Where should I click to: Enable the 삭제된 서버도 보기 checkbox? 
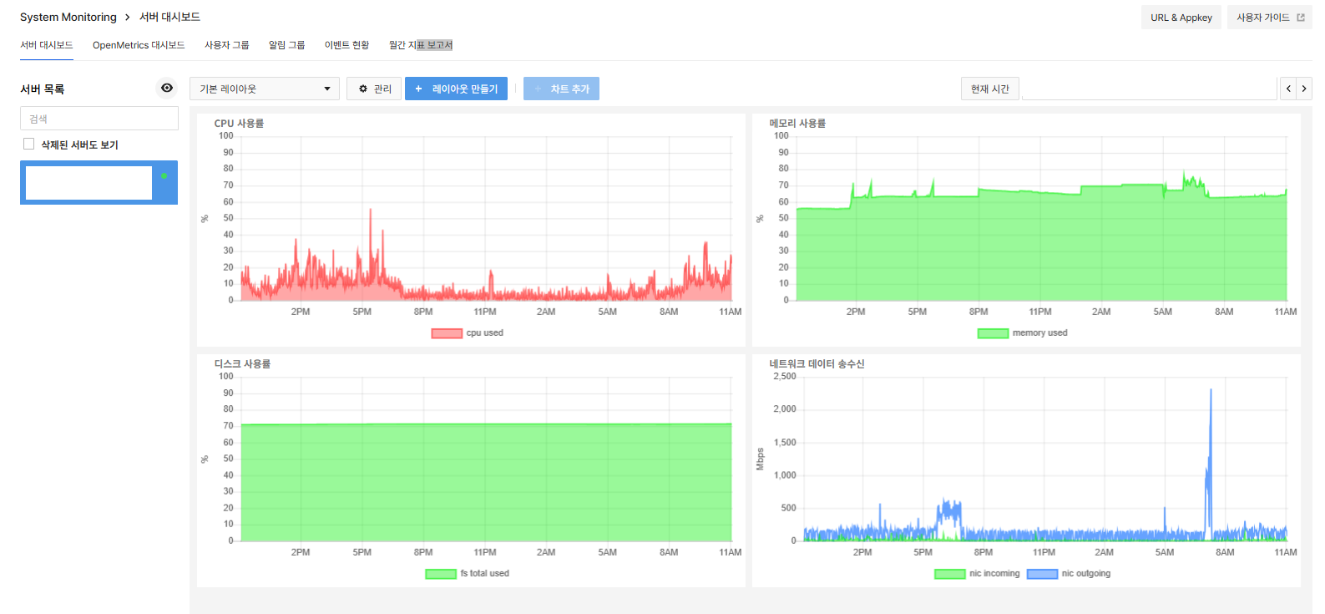tap(29, 144)
